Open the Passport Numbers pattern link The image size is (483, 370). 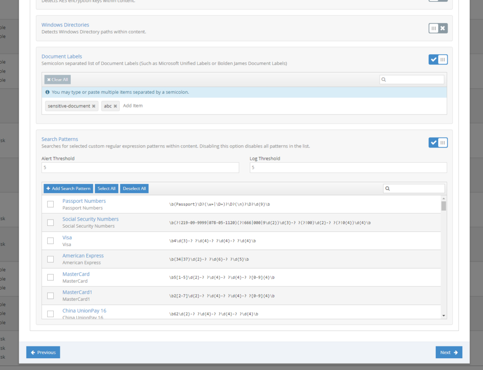click(x=84, y=201)
